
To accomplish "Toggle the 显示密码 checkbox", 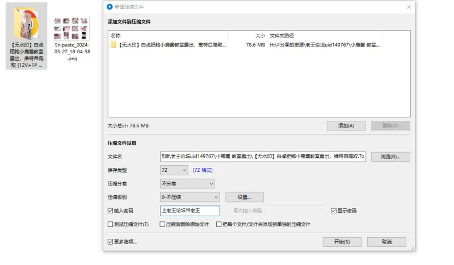I will 334,211.
